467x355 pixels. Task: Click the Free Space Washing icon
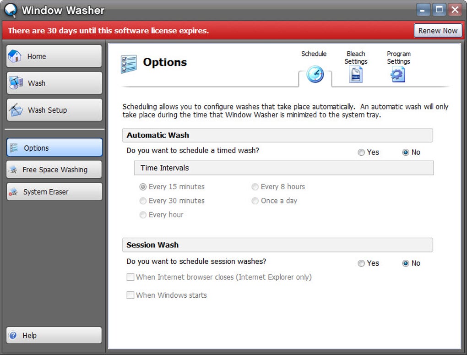point(13,169)
